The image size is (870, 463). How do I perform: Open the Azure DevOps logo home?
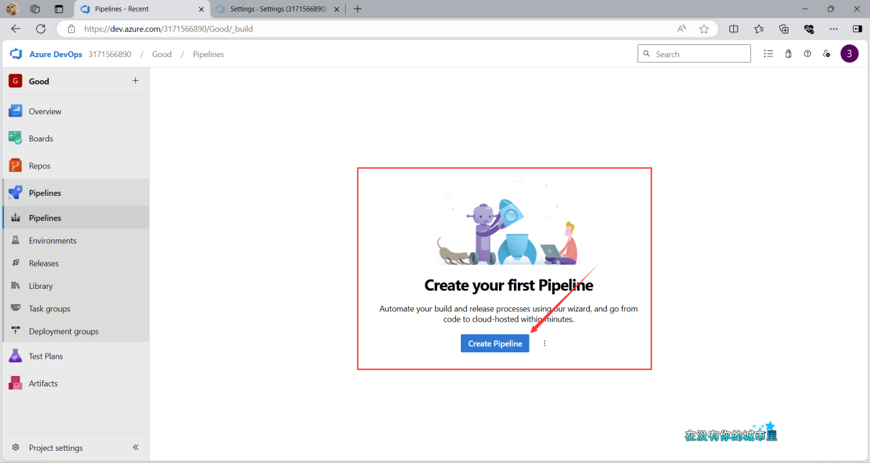(16, 54)
